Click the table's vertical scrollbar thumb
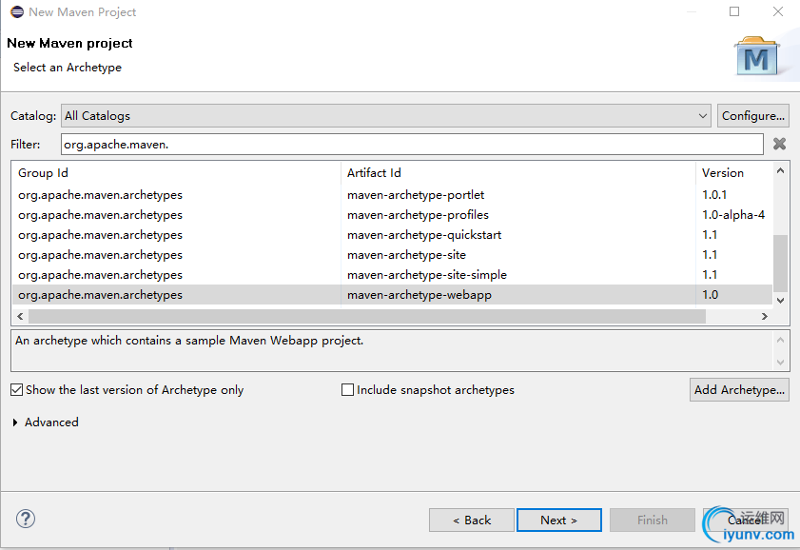Image resolution: width=800 pixels, height=550 pixels. [780, 263]
